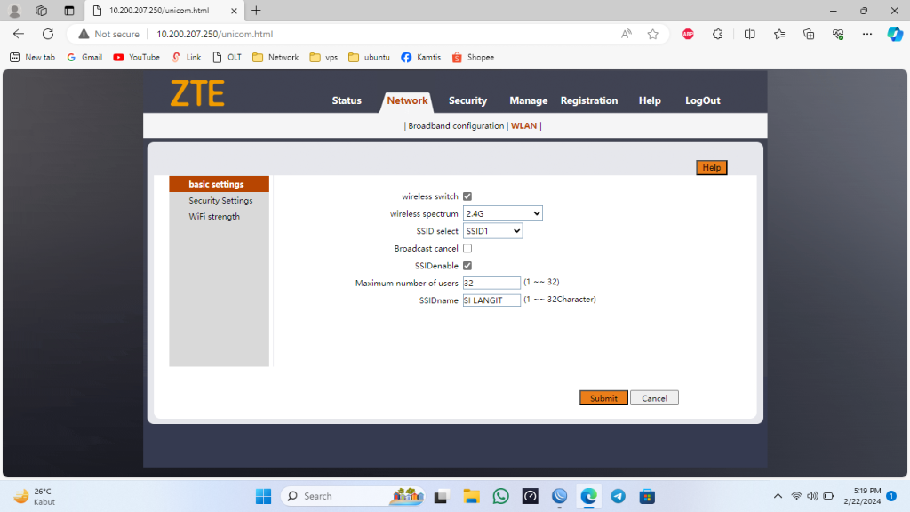This screenshot has width=910, height=512.
Task: Add this page to favorites star
Action: coord(653,34)
